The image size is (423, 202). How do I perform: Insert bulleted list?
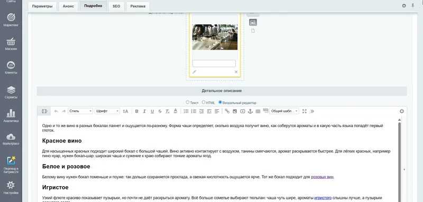click(194, 111)
